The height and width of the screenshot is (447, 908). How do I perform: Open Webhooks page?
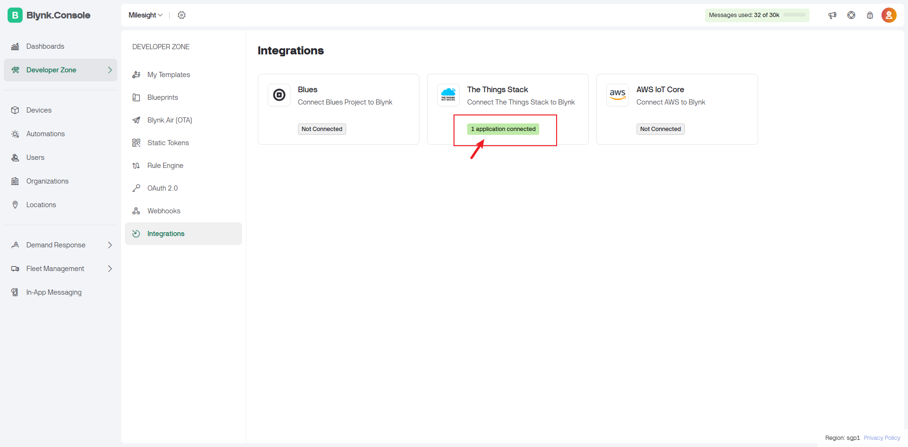pos(183,211)
